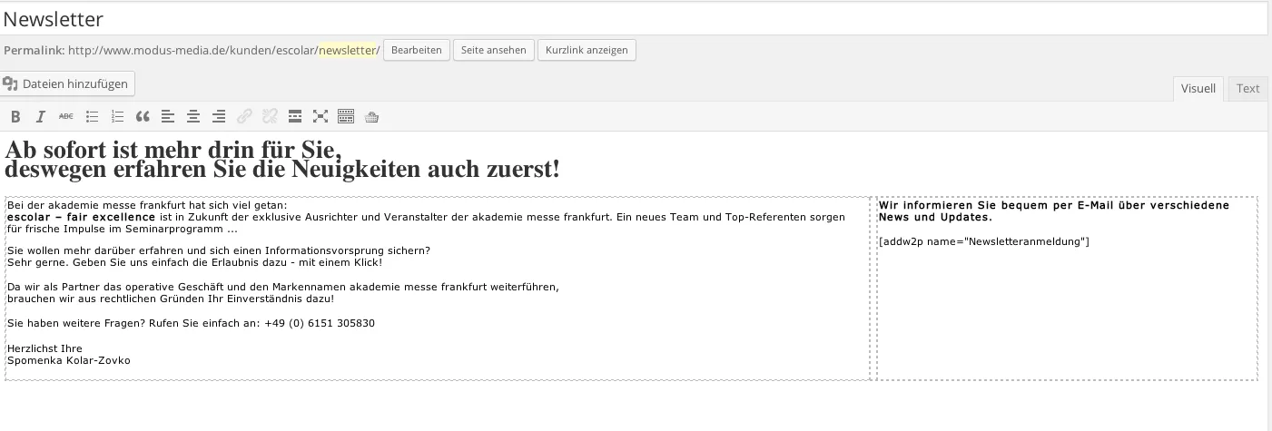Screen dimensions: 1272x431
Task: Click the Bearbeiten permalink button
Action: coord(418,50)
